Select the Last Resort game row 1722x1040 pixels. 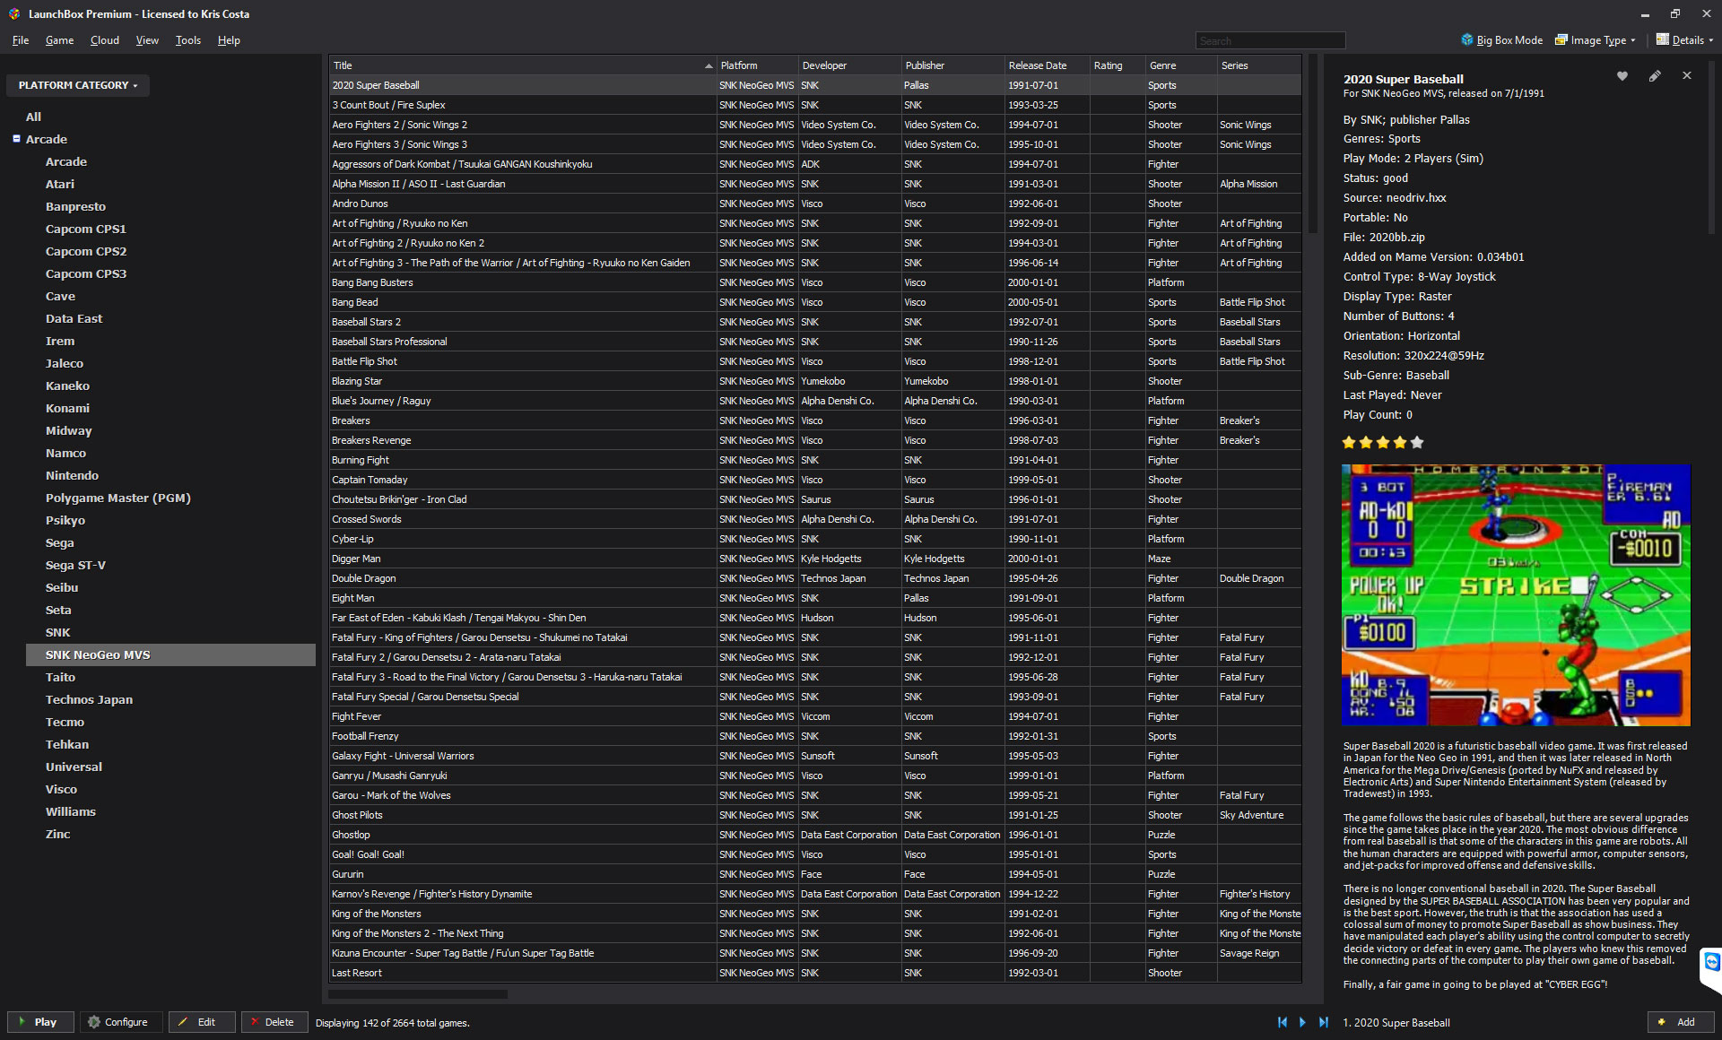coord(814,973)
